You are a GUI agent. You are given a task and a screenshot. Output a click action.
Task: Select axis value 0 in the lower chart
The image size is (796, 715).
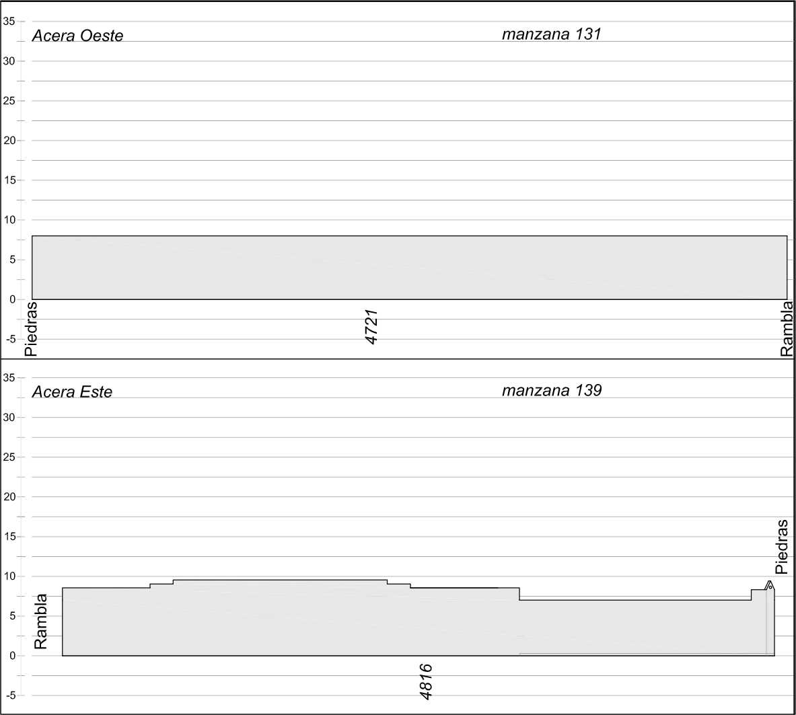[x=11, y=656]
